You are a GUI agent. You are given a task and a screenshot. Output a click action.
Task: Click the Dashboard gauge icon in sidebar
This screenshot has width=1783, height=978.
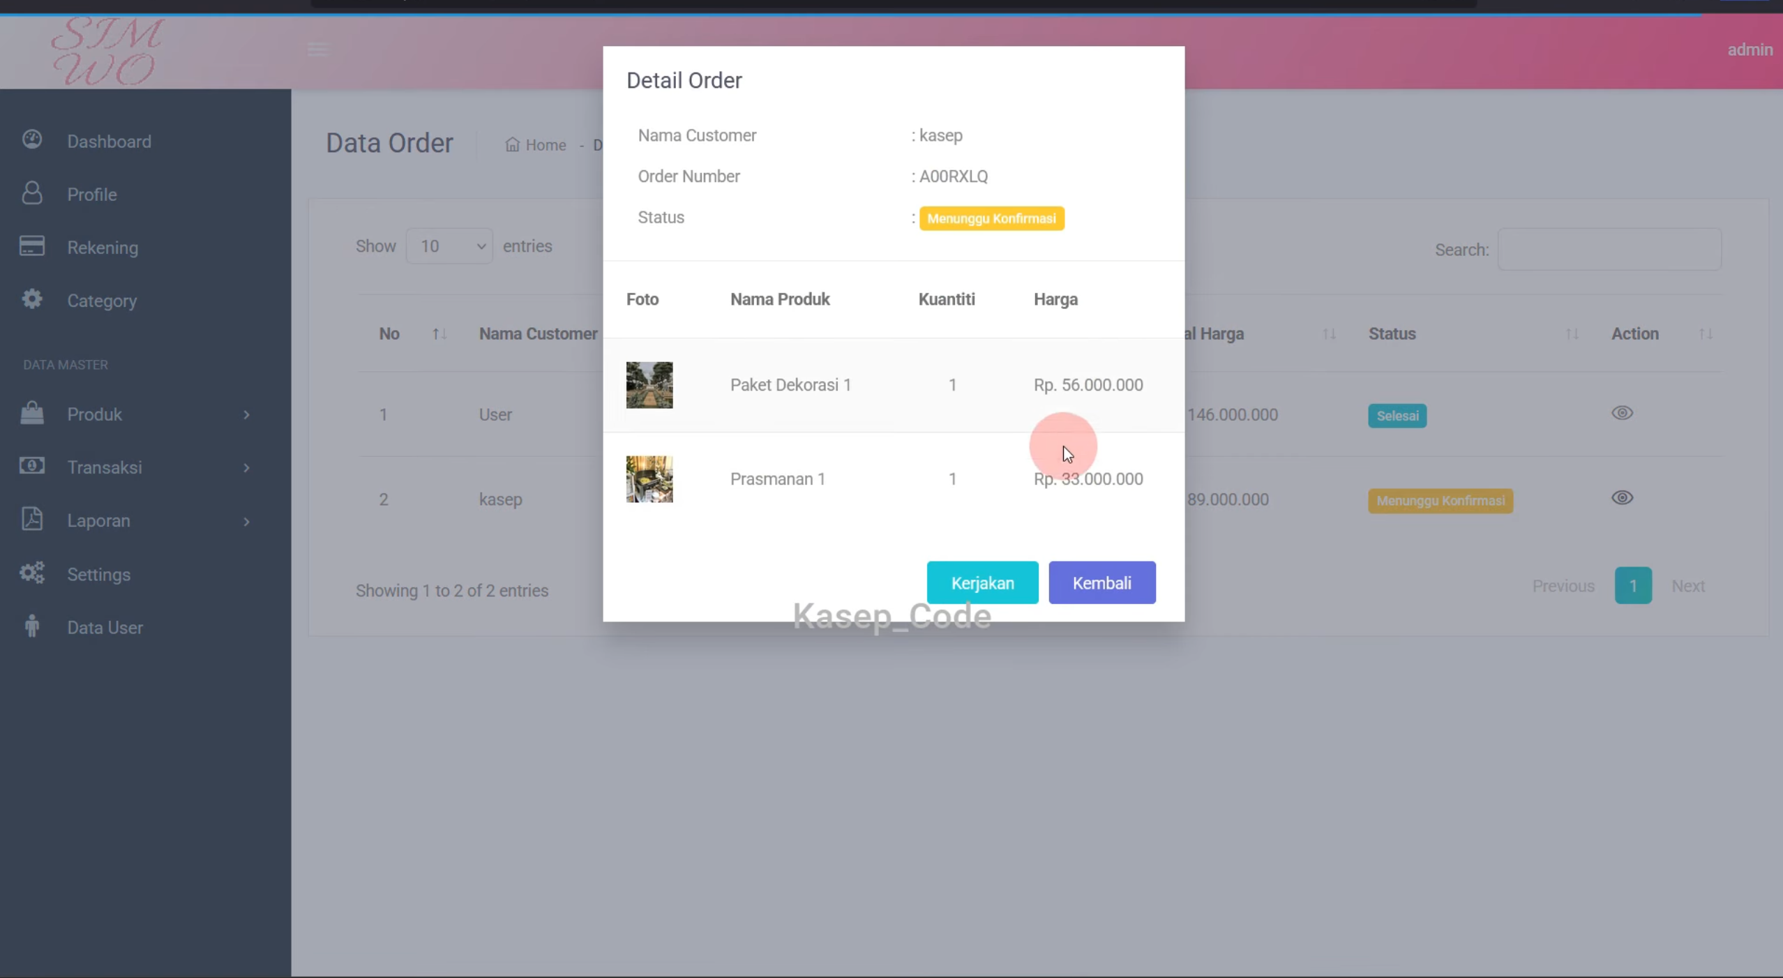32,140
